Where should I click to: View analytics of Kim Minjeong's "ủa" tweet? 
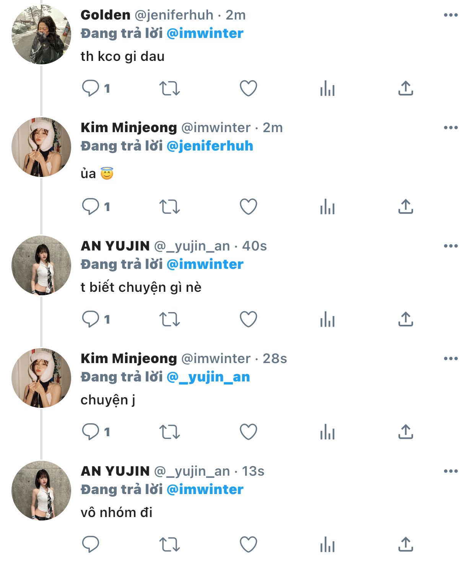click(327, 207)
